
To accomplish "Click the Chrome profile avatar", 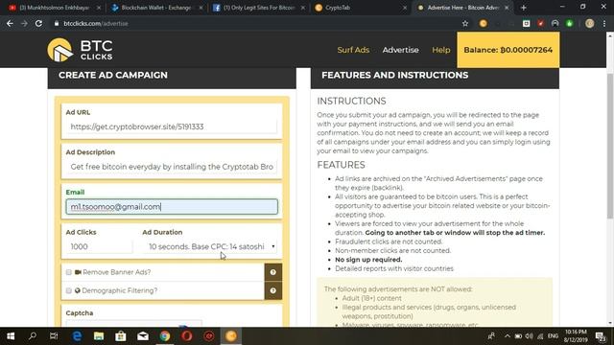I will [589, 23].
